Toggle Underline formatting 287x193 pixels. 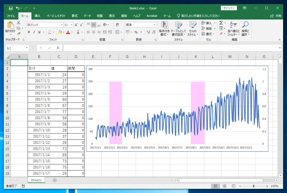point(39,32)
